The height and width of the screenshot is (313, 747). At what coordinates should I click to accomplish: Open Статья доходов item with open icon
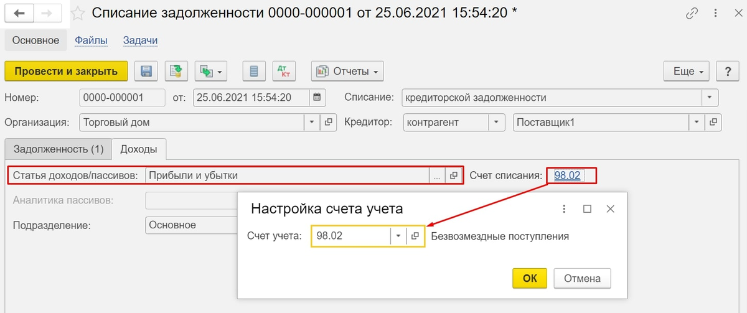[454, 175]
